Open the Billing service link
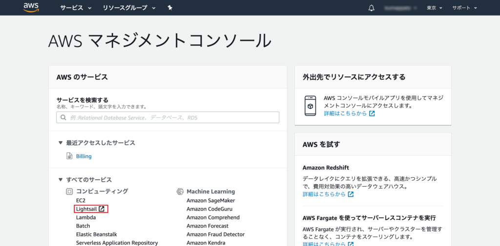The image size is (500, 246). (x=84, y=156)
